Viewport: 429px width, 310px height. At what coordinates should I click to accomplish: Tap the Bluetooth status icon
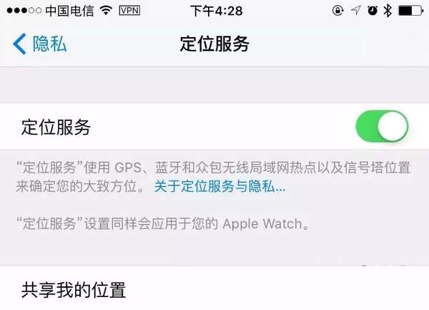[x=388, y=11]
